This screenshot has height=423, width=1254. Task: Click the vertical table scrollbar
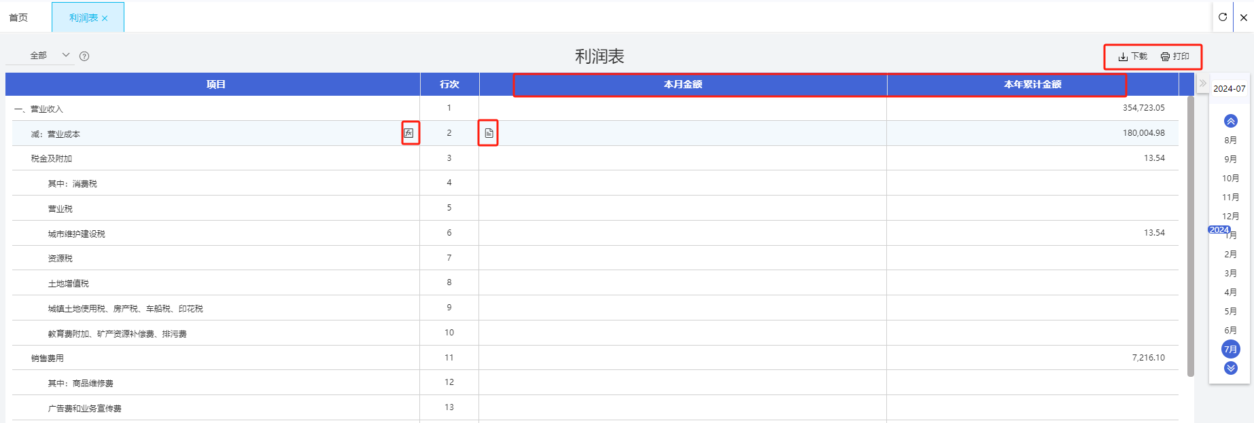(1191, 236)
